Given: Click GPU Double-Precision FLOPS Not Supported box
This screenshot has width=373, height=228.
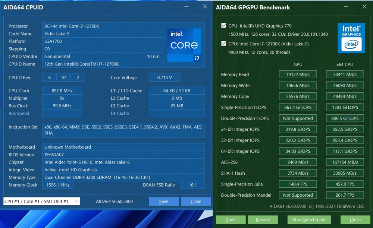Looking at the screenshot, I should pos(298,118).
